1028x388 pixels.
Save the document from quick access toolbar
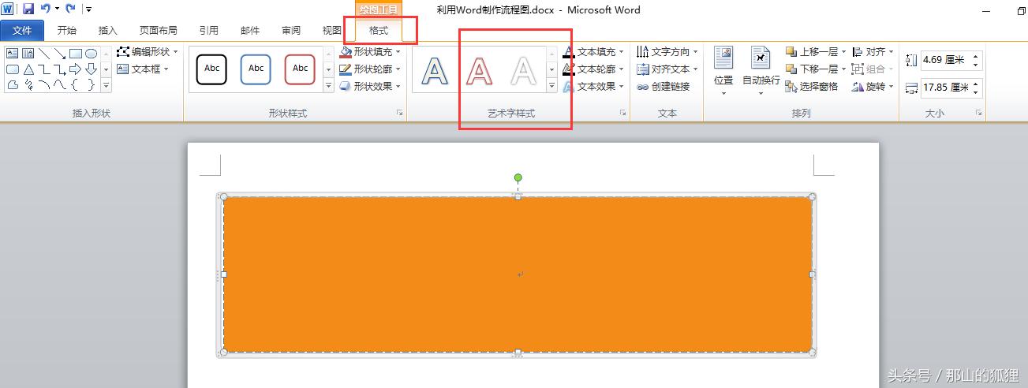(28, 9)
